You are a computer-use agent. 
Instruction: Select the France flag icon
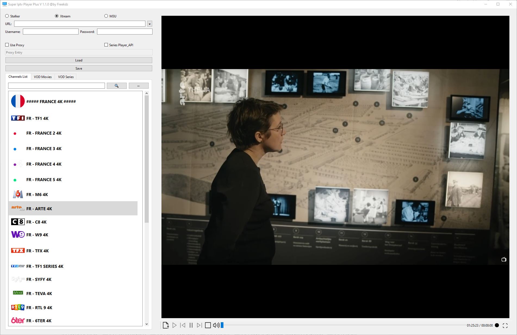(x=18, y=101)
